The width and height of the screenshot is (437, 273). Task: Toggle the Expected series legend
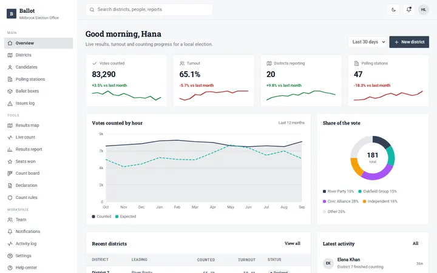(x=126, y=217)
